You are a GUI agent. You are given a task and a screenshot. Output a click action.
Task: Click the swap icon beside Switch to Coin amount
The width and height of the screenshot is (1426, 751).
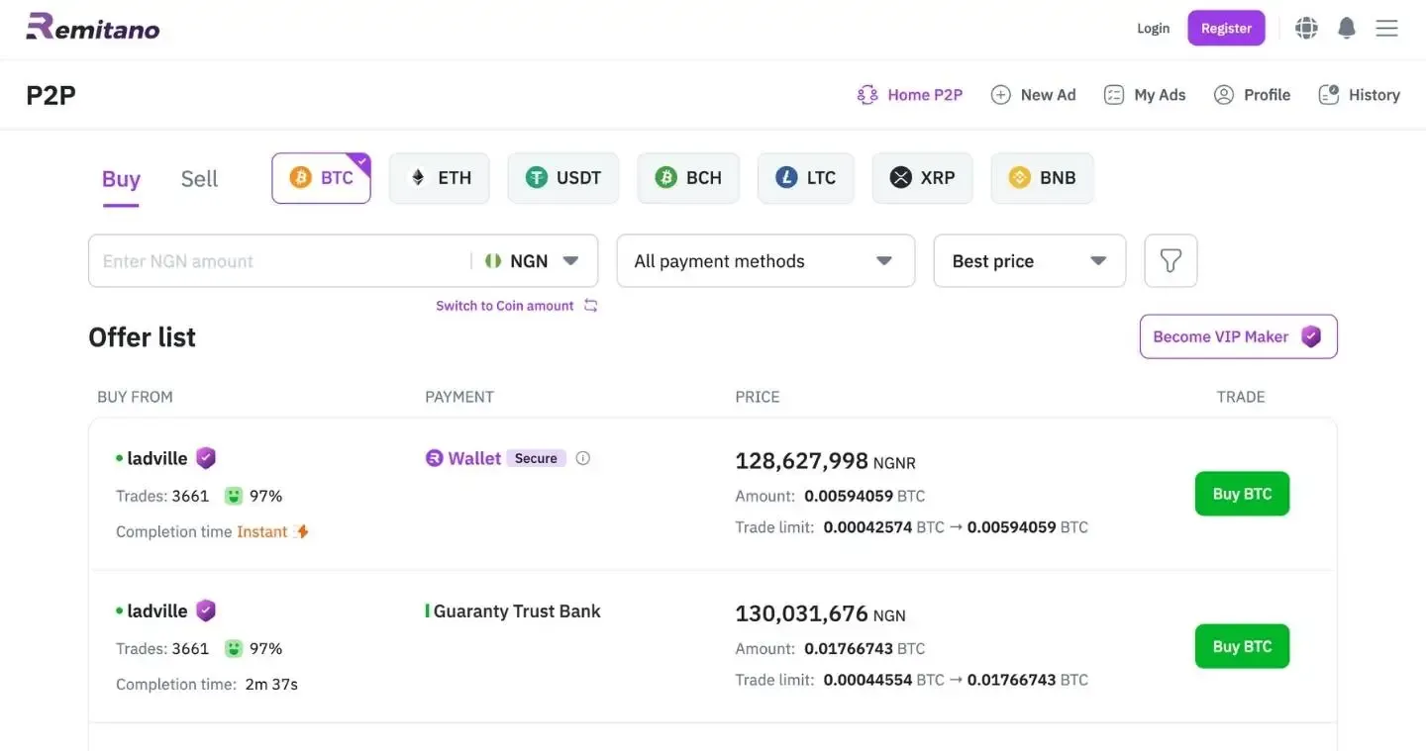click(x=591, y=306)
